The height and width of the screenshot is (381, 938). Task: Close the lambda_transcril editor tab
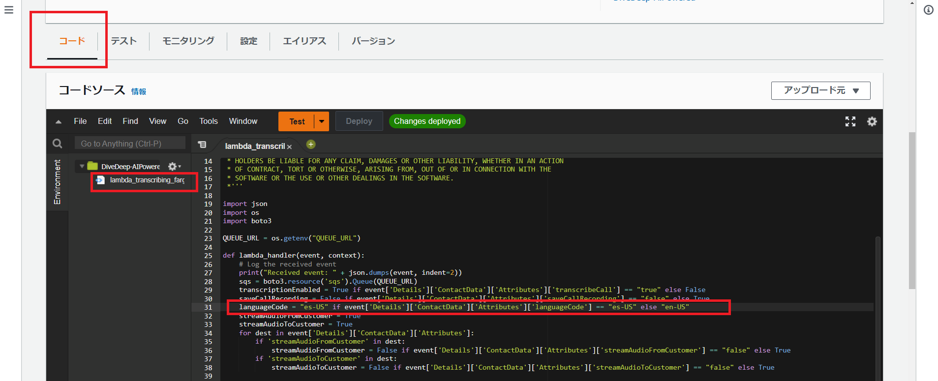(x=289, y=147)
